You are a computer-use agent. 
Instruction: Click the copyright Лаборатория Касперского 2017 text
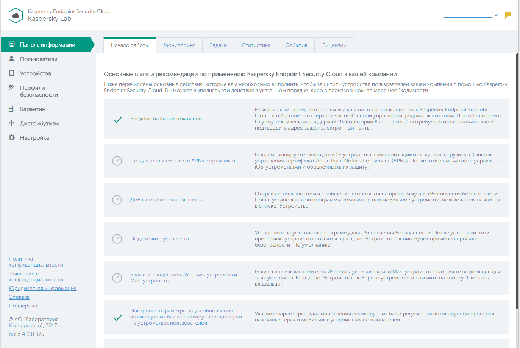(x=34, y=322)
